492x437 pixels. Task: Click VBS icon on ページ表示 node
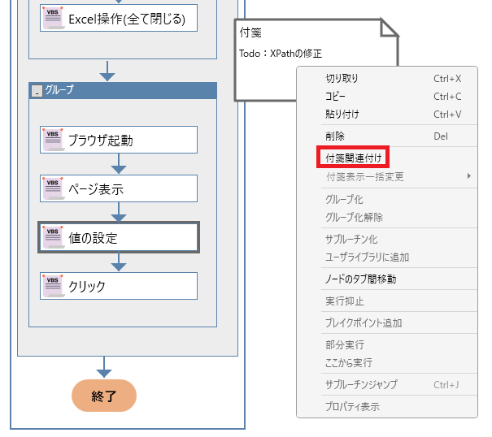pyautogui.click(x=53, y=189)
